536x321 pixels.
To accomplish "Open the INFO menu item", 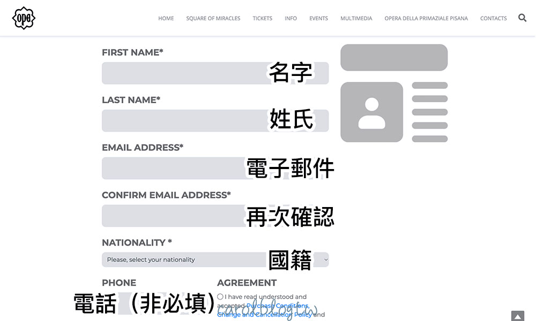I will tap(291, 18).
